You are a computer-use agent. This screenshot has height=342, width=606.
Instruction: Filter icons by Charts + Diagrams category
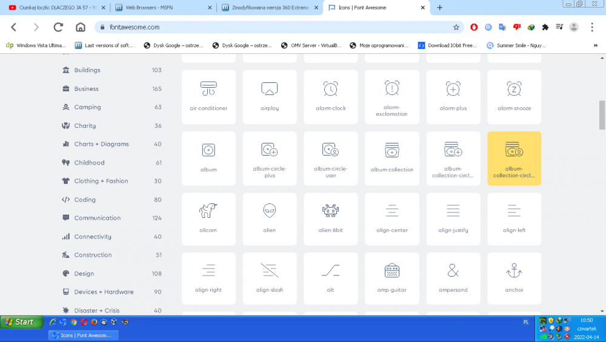[101, 144]
